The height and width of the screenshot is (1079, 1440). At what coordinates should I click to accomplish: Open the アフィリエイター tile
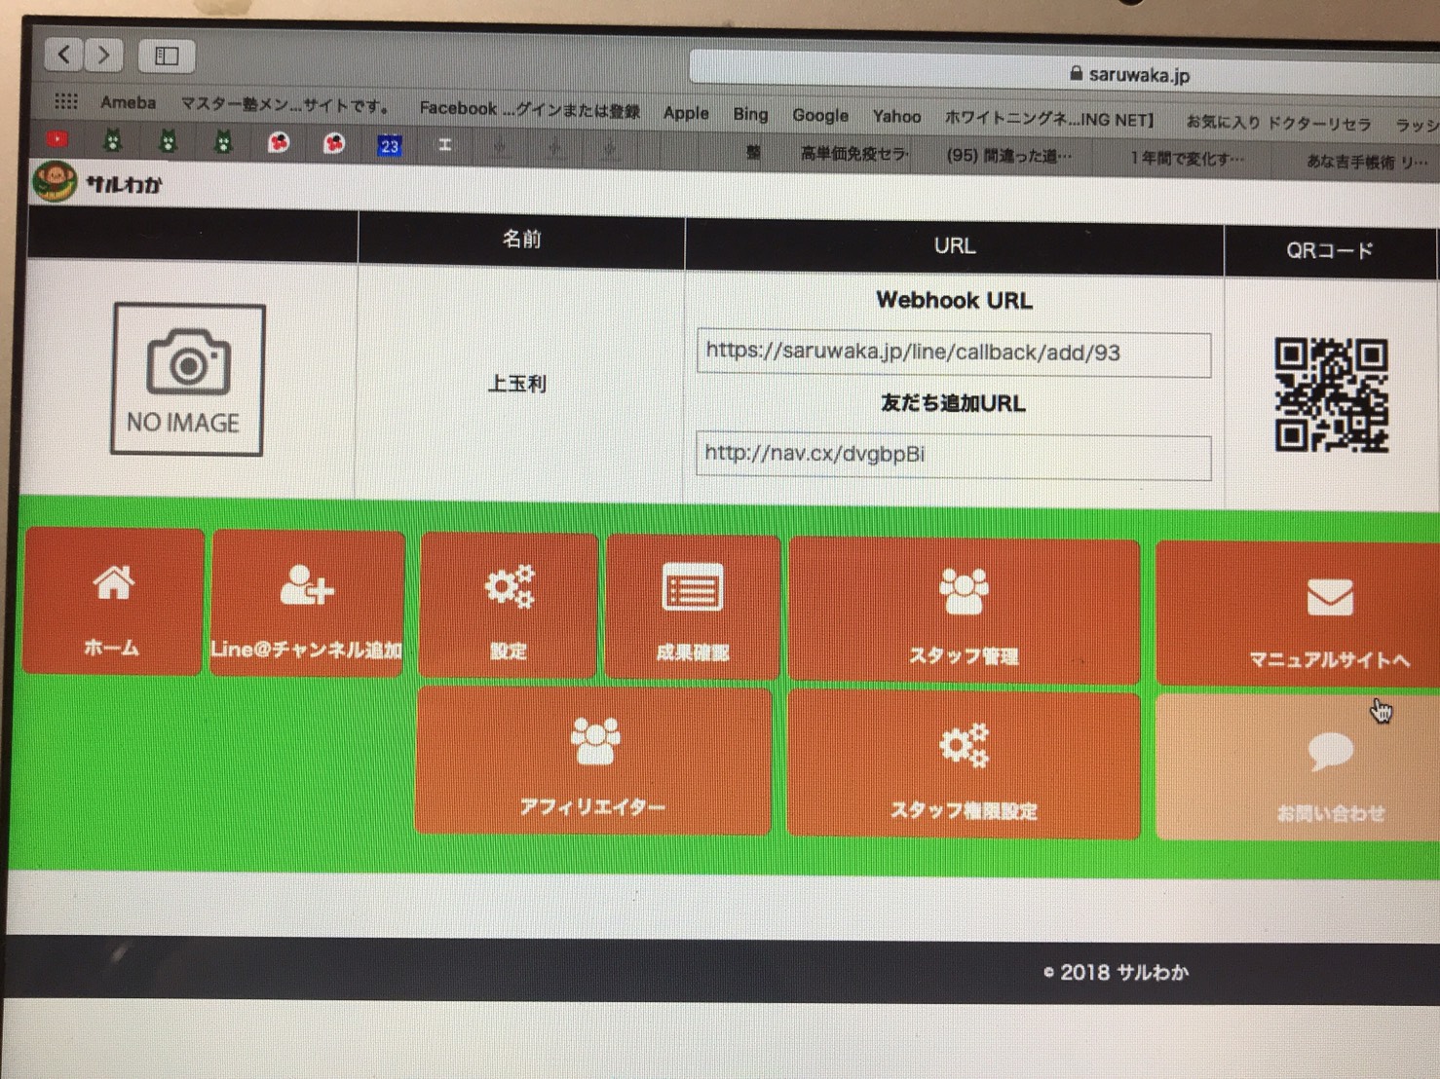coord(593,762)
